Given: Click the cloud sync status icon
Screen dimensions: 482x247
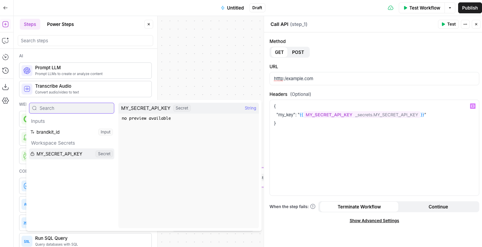Looking at the screenshot, I should (x=391, y=8).
